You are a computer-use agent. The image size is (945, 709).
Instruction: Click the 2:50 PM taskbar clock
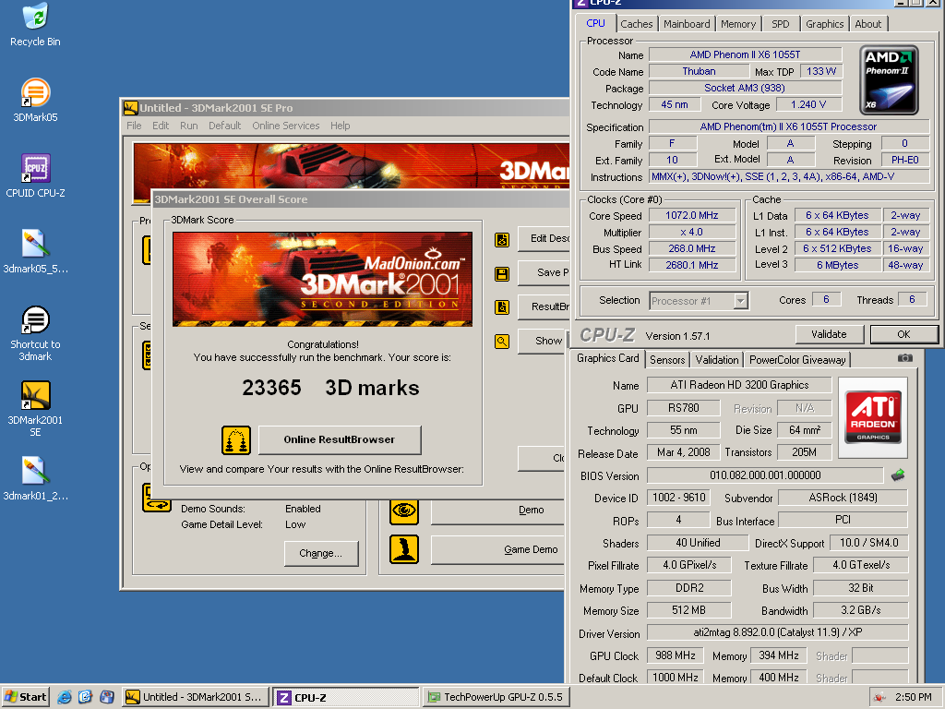(x=913, y=698)
